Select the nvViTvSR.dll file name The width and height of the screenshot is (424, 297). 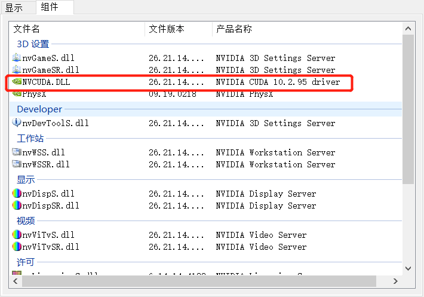pyautogui.click(x=51, y=247)
